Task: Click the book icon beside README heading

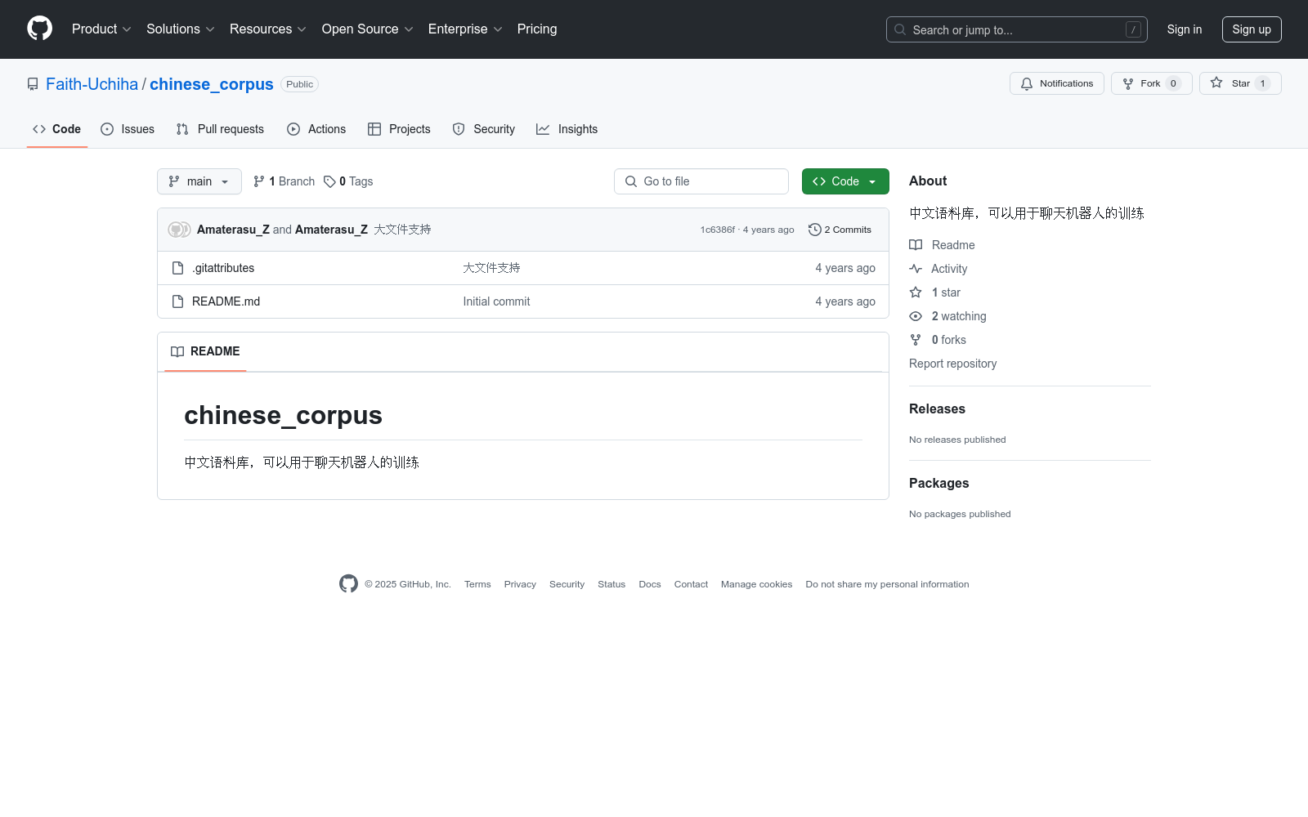Action: coord(177,351)
